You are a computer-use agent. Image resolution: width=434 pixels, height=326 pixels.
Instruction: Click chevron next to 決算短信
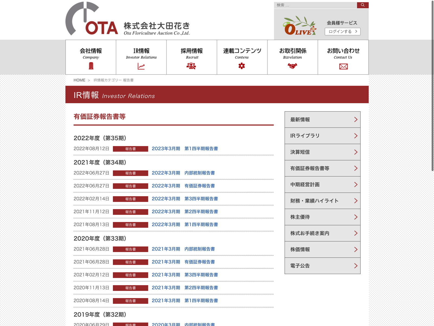355,152
